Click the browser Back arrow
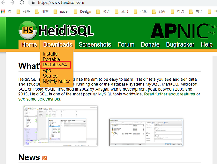Image resolution: width=217 pixels, height=164 pixels. pos(3,2)
